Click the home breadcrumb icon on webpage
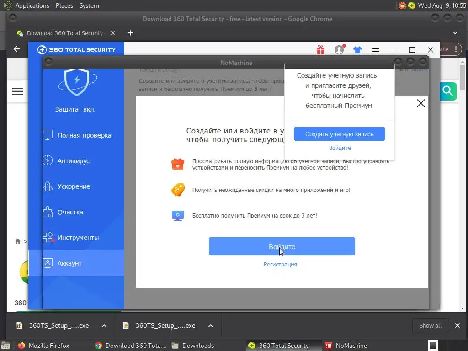Image resolution: width=468 pixels, height=351 pixels. [x=18, y=241]
